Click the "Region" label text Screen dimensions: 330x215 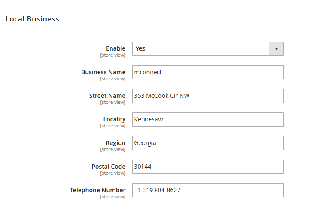point(116,143)
